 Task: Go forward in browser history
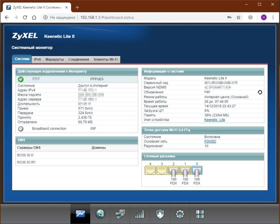[16, 18]
